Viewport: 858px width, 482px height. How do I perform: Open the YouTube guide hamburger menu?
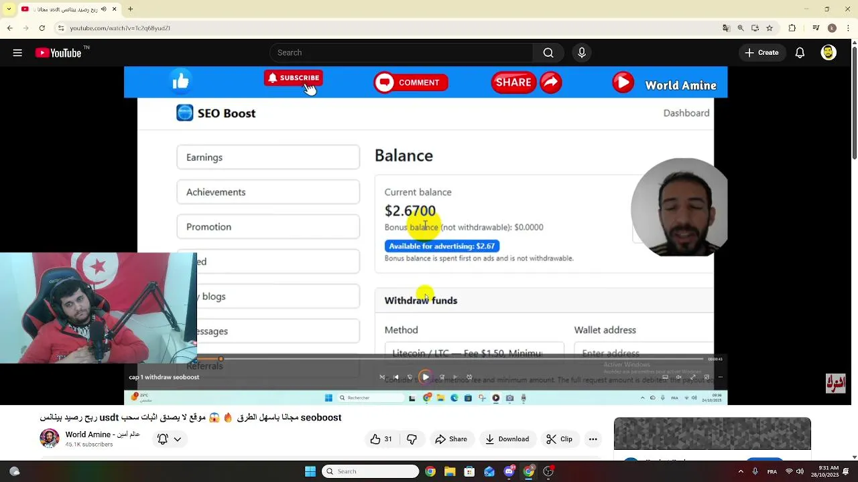pos(17,53)
